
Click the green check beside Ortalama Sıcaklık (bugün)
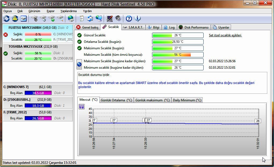[x=80, y=42]
